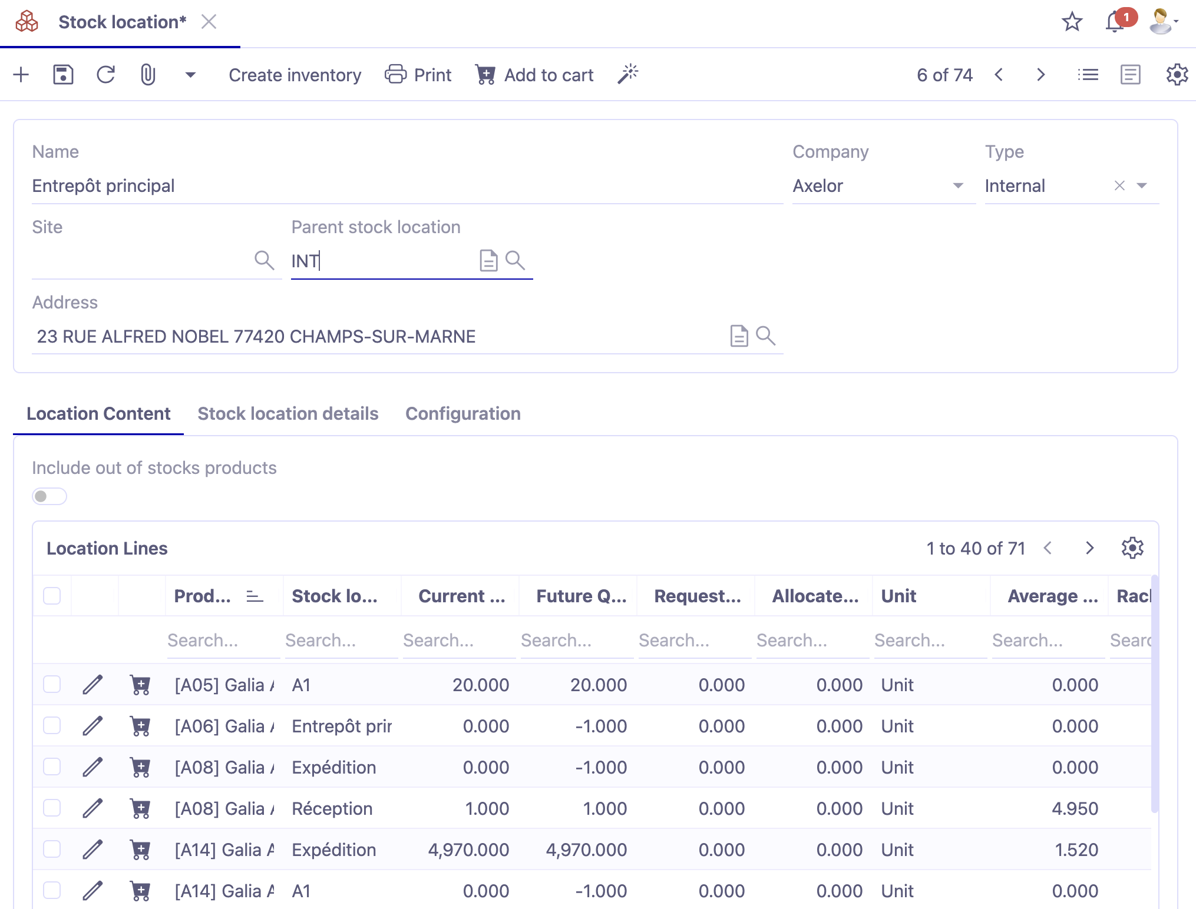Open the Type dropdown arrow
Screen dimensions: 1196x909
pyautogui.click(x=1142, y=185)
